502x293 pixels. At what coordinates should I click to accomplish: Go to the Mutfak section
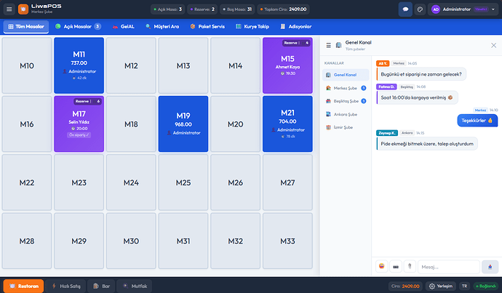coord(134,286)
